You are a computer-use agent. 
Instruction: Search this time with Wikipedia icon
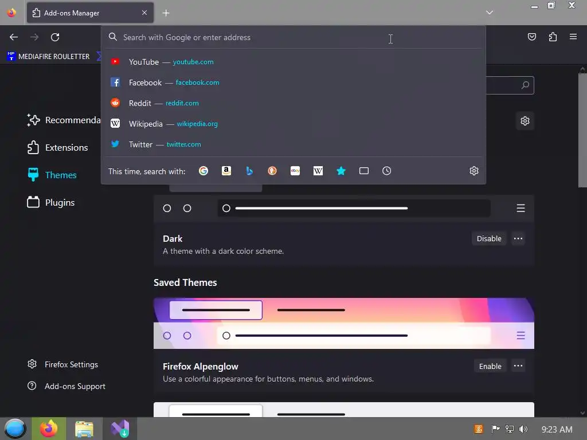(318, 171)
